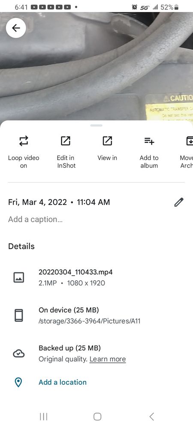
Task: Edit date and time with pencil icon
Action: click(x=179, y=202)
